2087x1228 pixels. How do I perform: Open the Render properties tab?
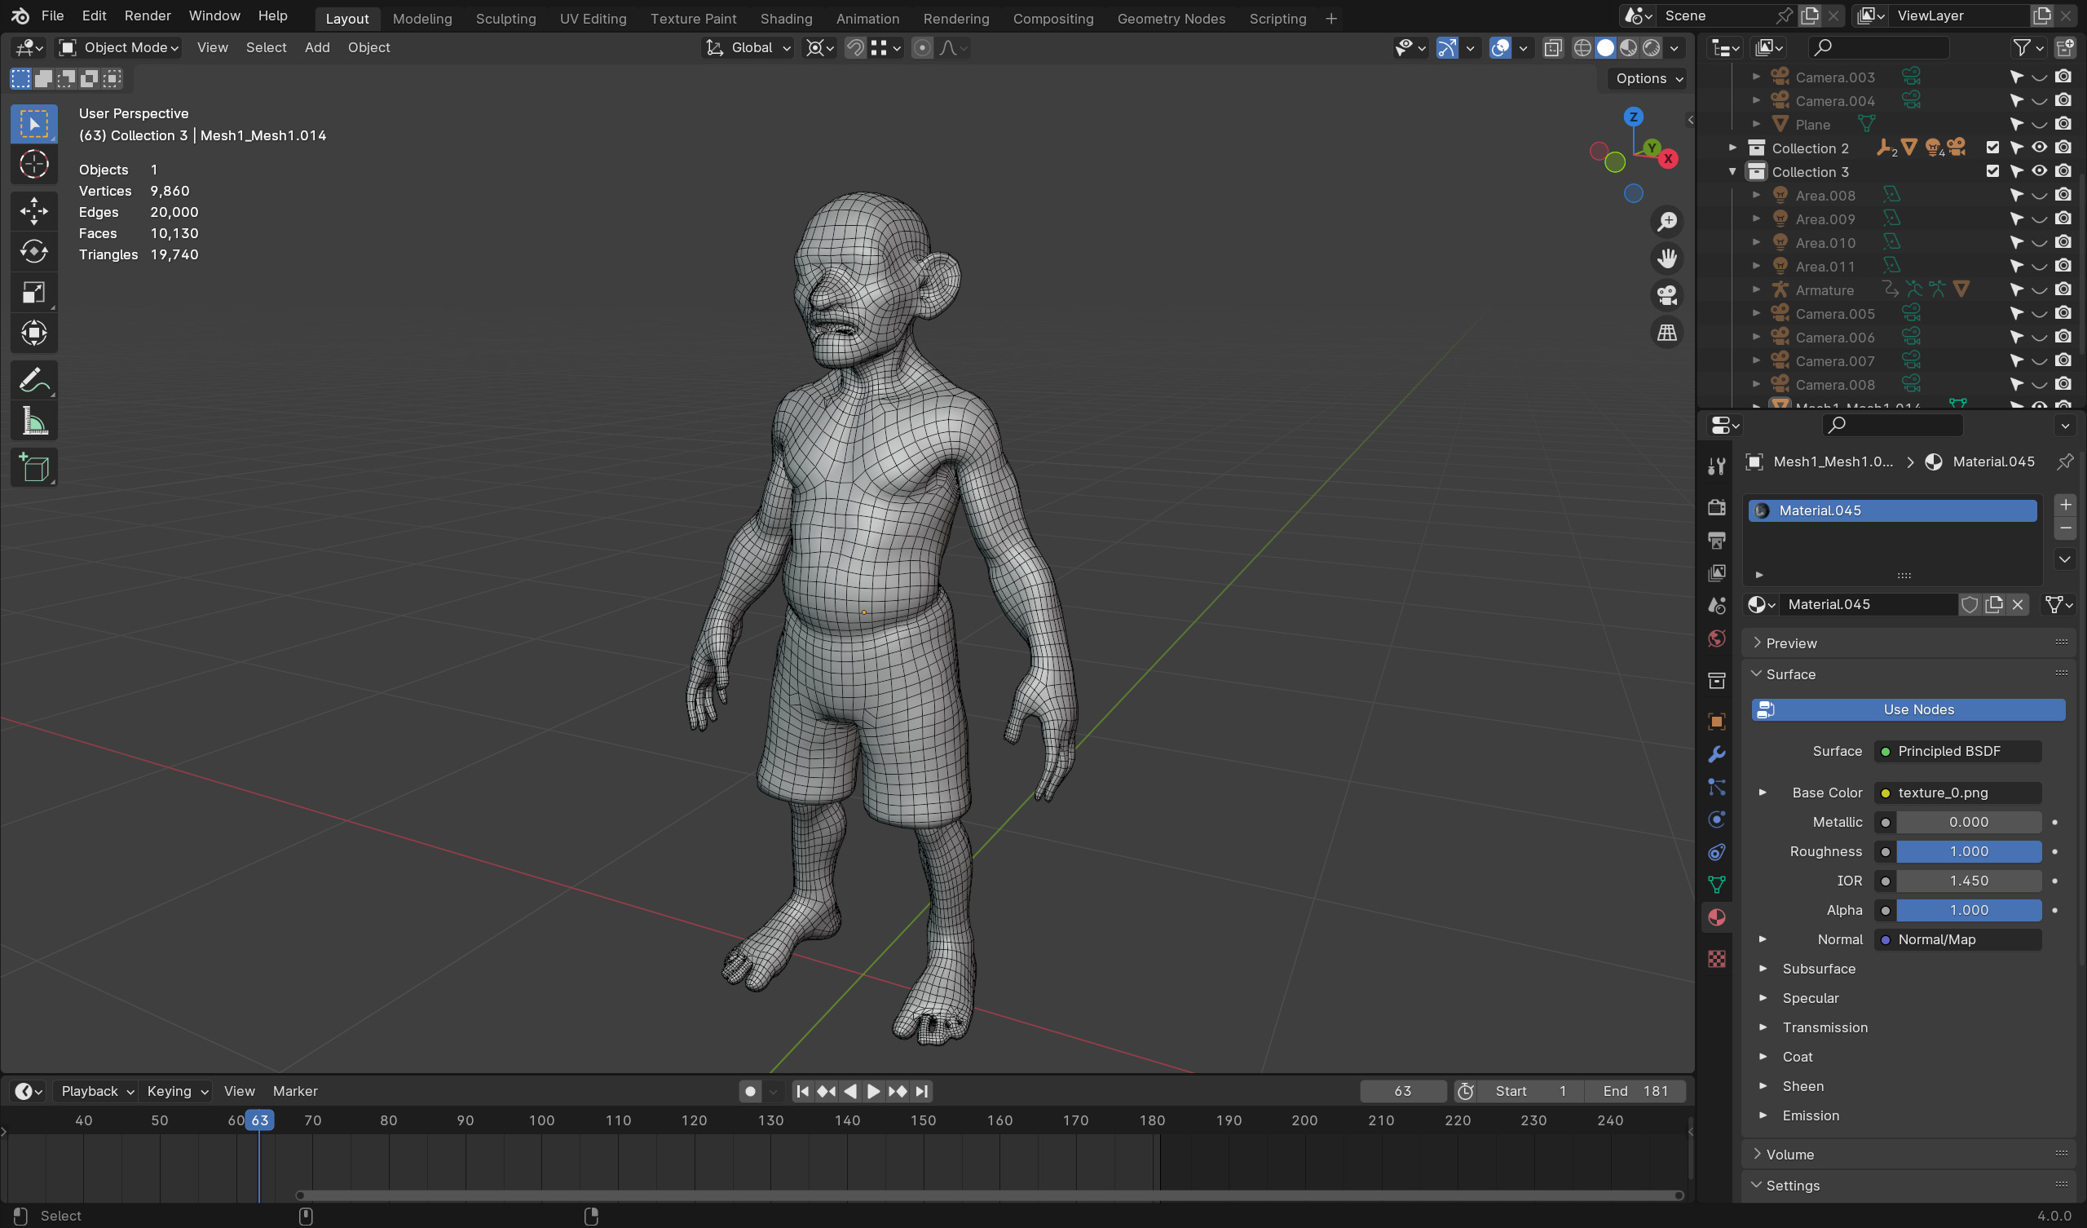[x=1717, y=507]
